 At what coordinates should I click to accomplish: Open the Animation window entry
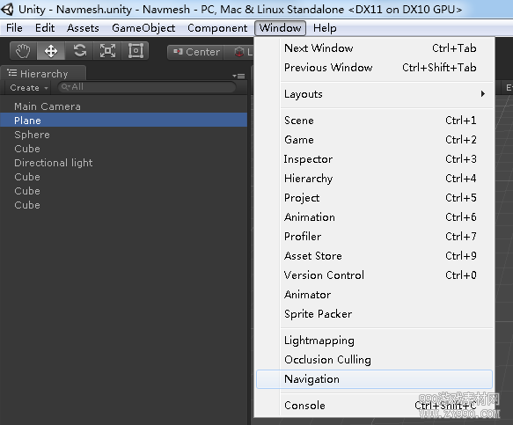(x=374, y=217)
